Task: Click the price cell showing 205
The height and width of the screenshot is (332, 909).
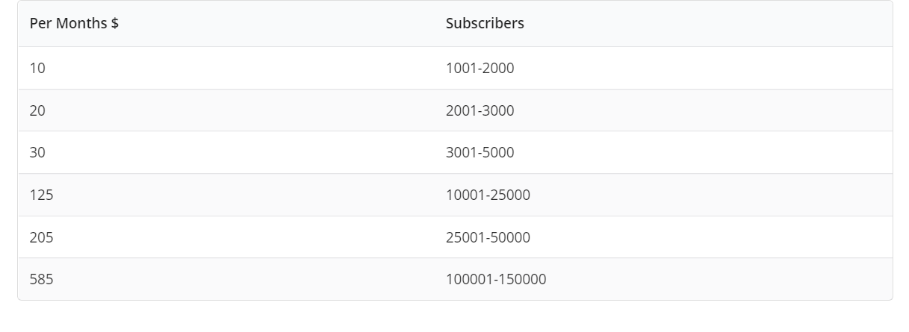Action: click(x=42, y=237)
